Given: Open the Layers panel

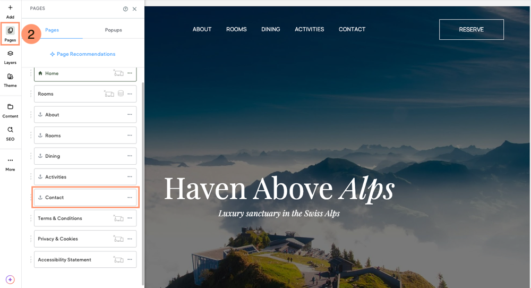Looking at the screenshot, I should coord(10,57).
